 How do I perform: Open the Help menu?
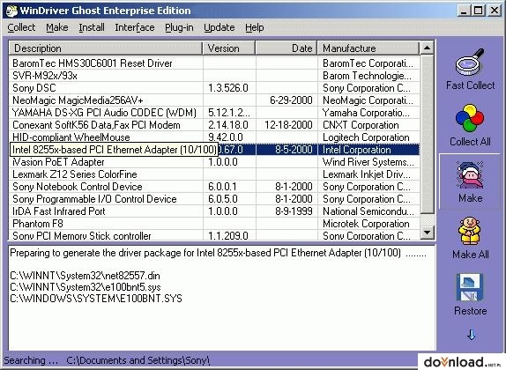[254, 27]
